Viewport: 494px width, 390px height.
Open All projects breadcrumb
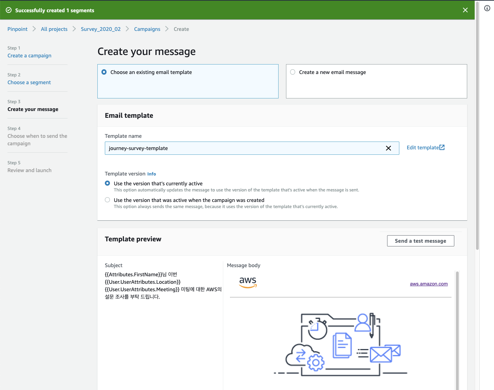click(x=54, y=29)
